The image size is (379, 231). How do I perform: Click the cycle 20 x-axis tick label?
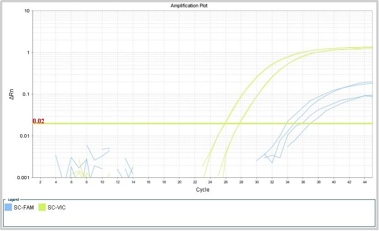[179, 182]
